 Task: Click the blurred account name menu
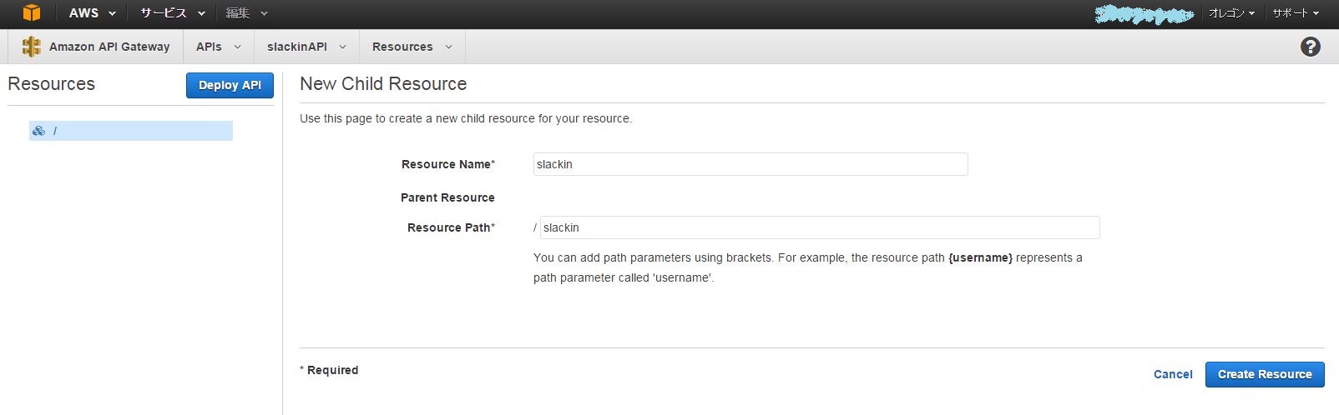(x=1144, y=14)
